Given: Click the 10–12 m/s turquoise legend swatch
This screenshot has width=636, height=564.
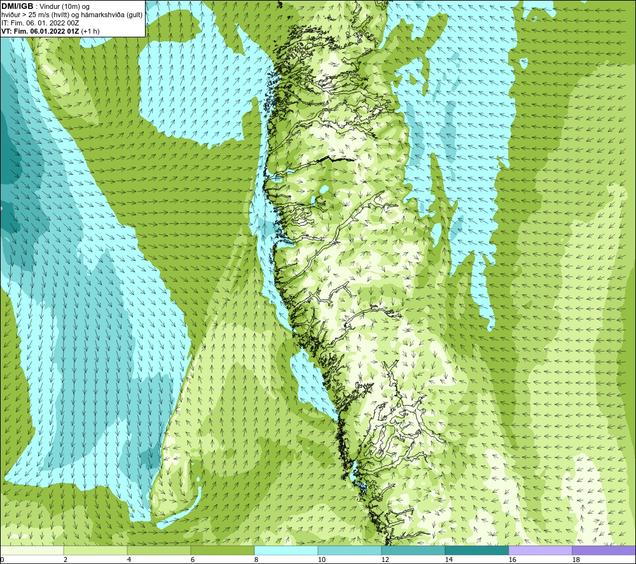Looking at the screenshot, I should coord(350,550).
